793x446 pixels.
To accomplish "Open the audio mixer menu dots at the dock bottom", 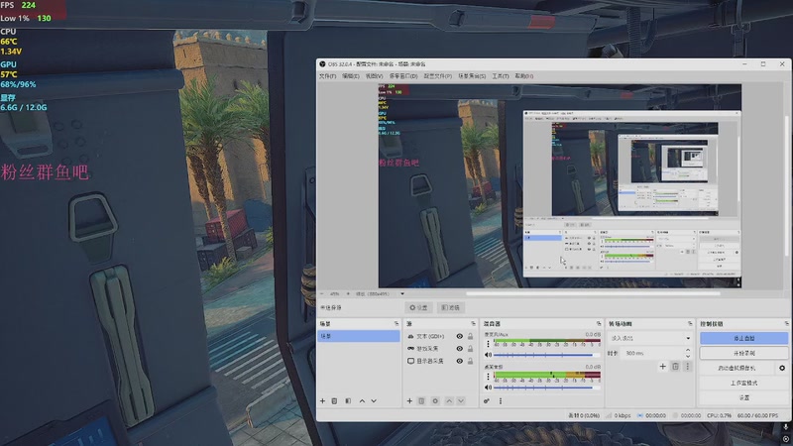I will tap(501, 401).
